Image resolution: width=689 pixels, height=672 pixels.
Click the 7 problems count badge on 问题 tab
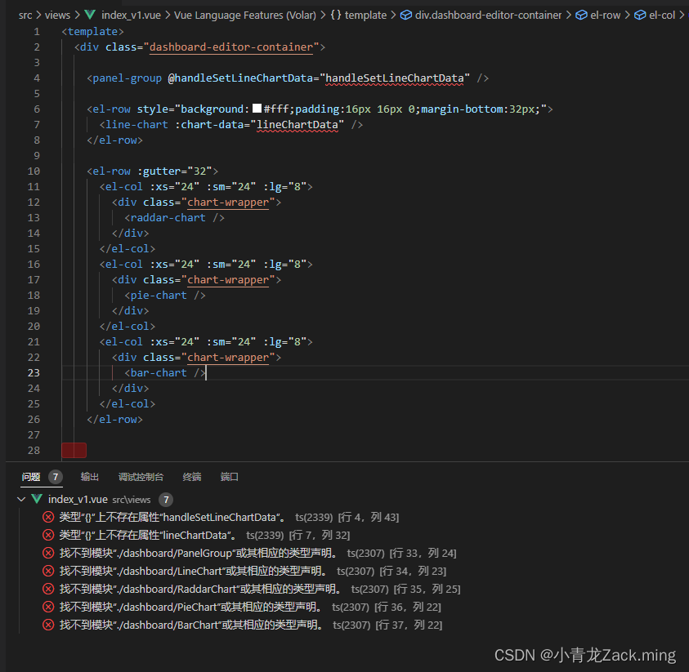(53, 477)
